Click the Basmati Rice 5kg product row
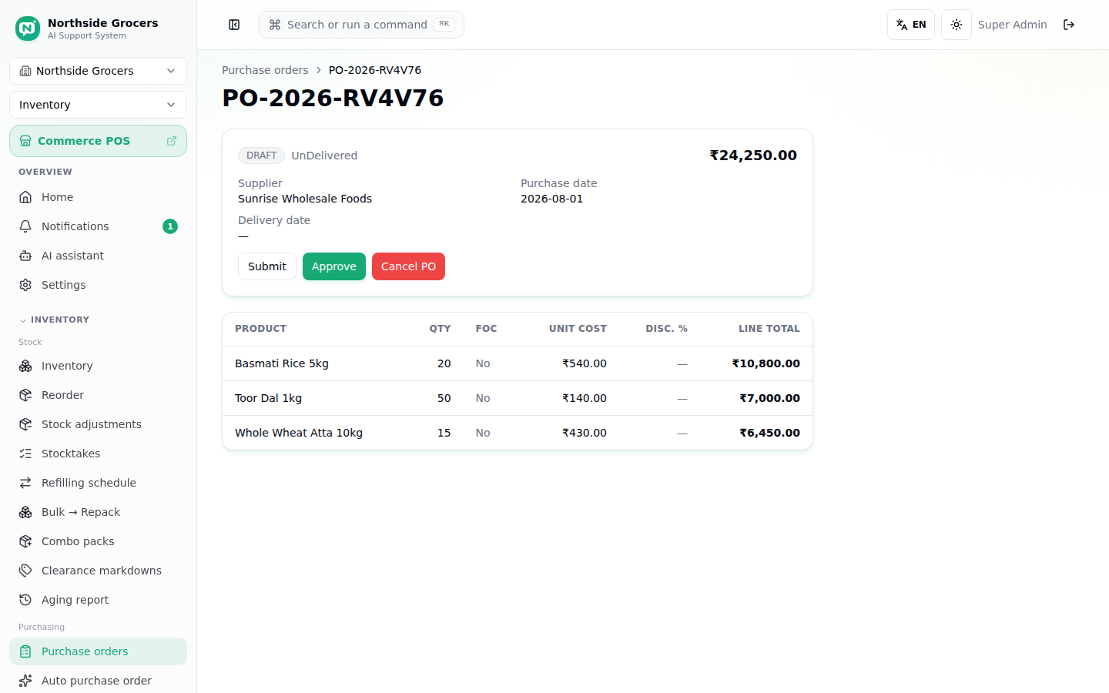 [x=518, y=363]
